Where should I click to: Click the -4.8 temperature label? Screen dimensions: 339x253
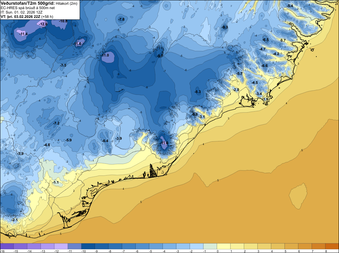(x=47, y=145)
